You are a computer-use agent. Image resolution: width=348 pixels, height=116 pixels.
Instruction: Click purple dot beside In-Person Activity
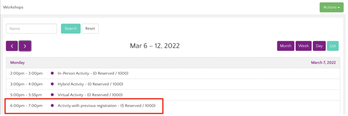tap(52, 73)
